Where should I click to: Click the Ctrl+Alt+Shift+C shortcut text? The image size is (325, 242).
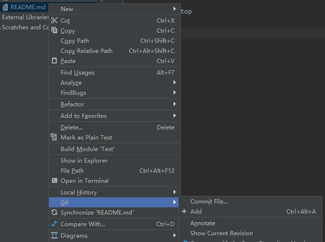click(152, 51)
